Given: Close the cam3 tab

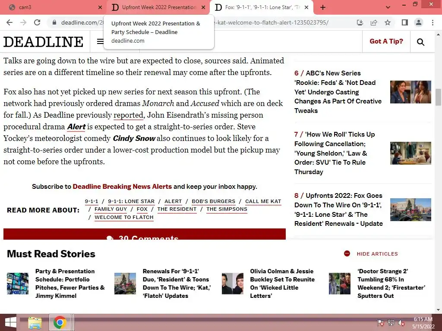Looking at the screenshot, I should coord(100,7).
